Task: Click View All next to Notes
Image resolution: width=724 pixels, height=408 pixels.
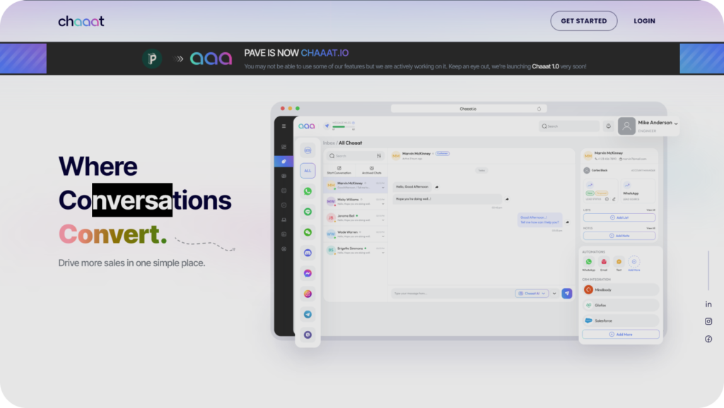Action: coord(650,228)
